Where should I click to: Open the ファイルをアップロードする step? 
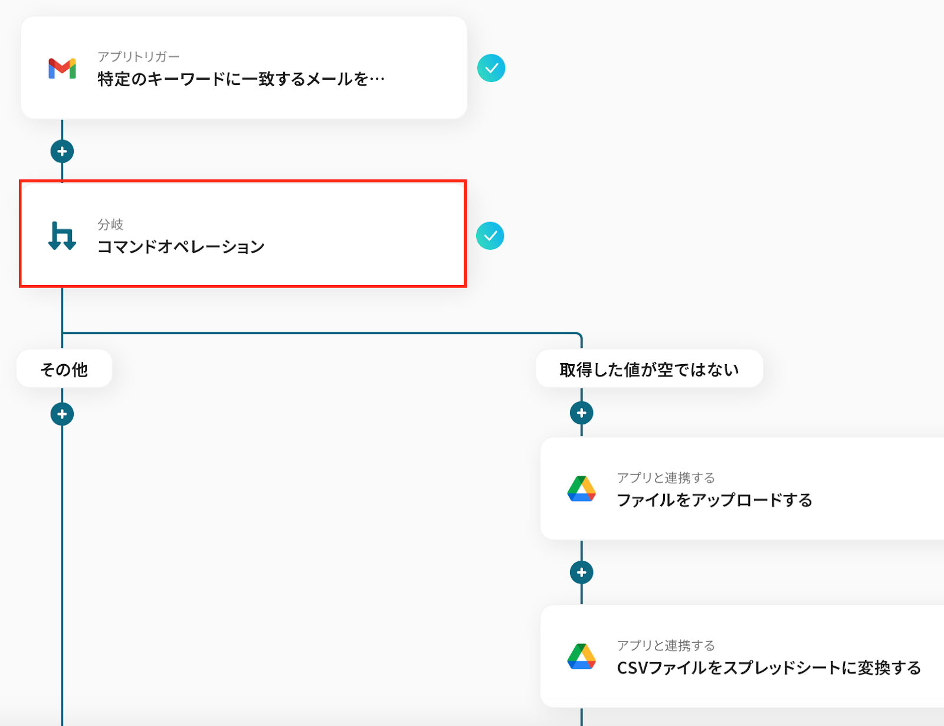click(714, 501)
